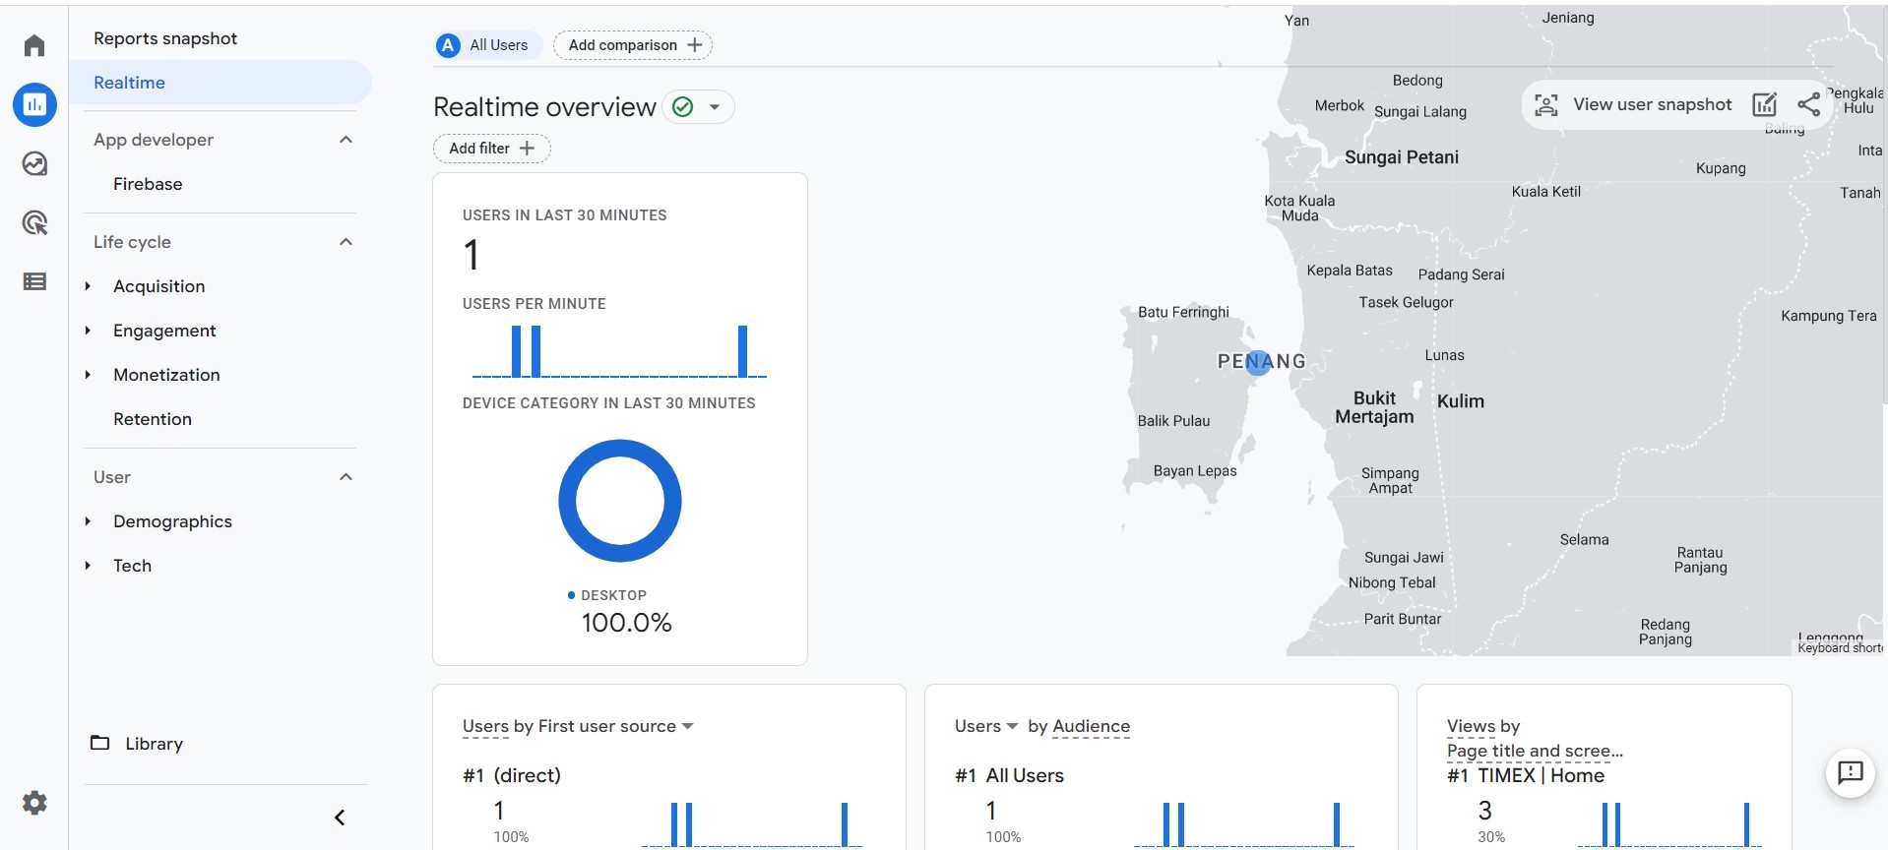Click the plus icon in Add comparison

pos(695,45)
